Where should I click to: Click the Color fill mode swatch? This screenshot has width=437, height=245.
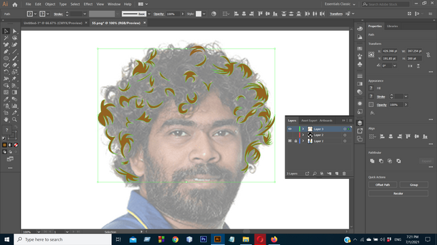(5, 145)
